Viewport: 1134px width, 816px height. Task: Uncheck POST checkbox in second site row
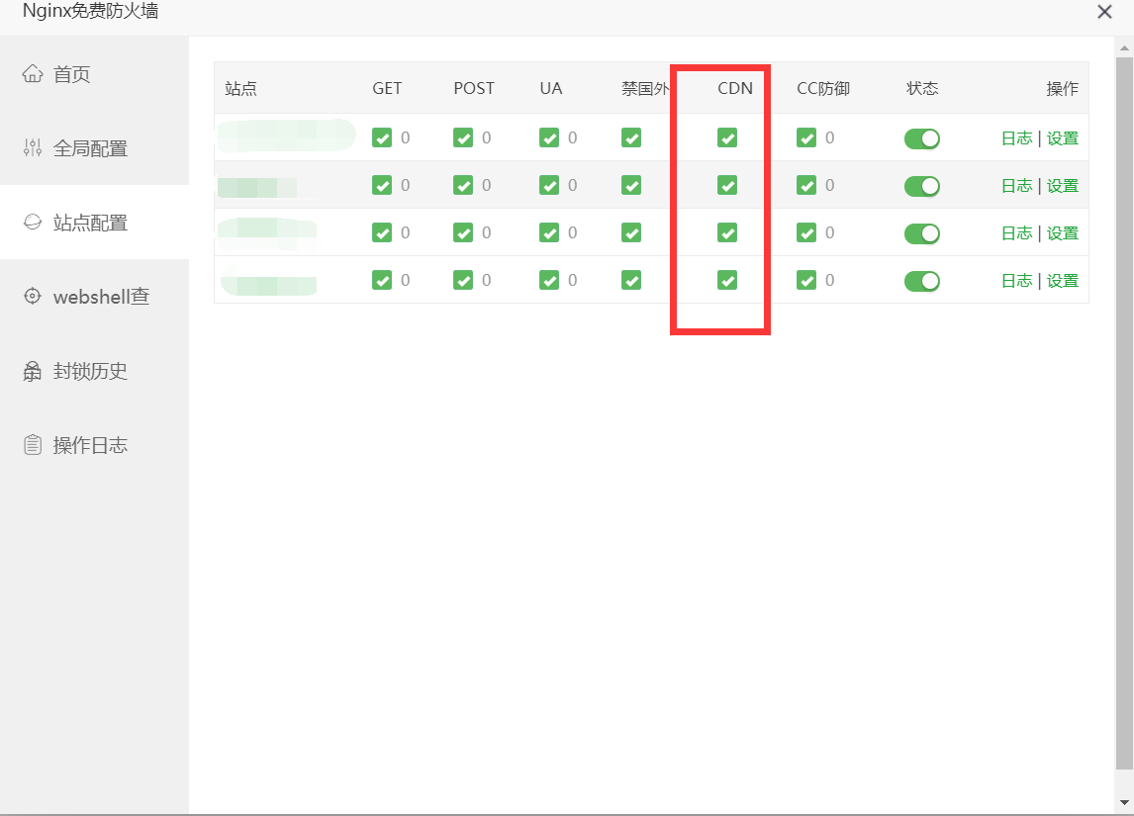[x=463, y=185]
